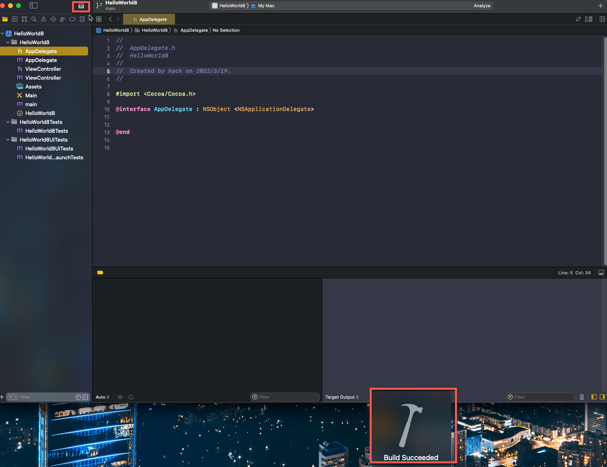
Task: Open editor options minimap menu
Action: 588,19
